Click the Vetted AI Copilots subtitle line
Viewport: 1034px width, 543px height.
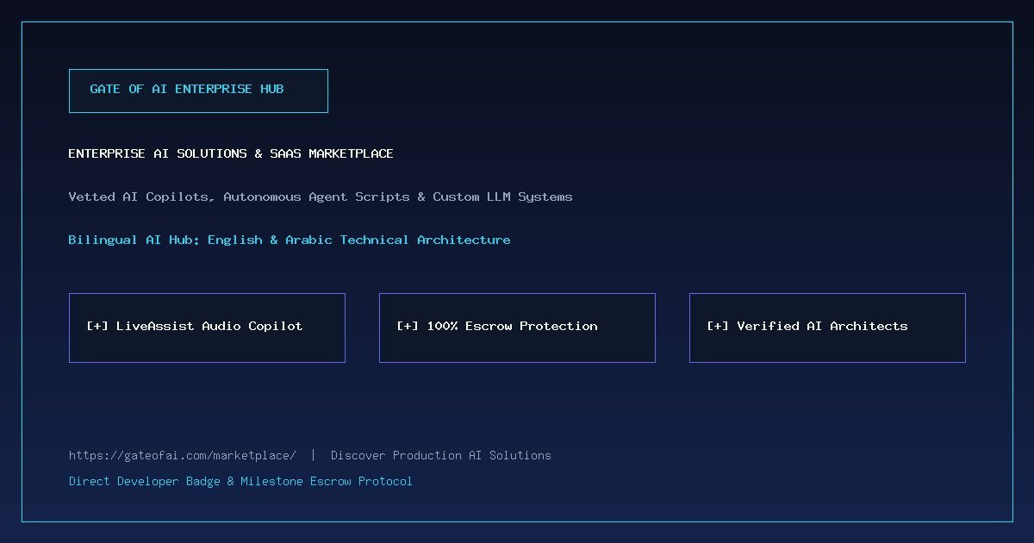[321, 197]
